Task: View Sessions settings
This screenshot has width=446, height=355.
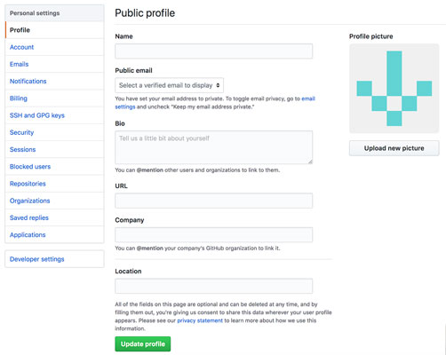Action: click(x=54, y=149)
